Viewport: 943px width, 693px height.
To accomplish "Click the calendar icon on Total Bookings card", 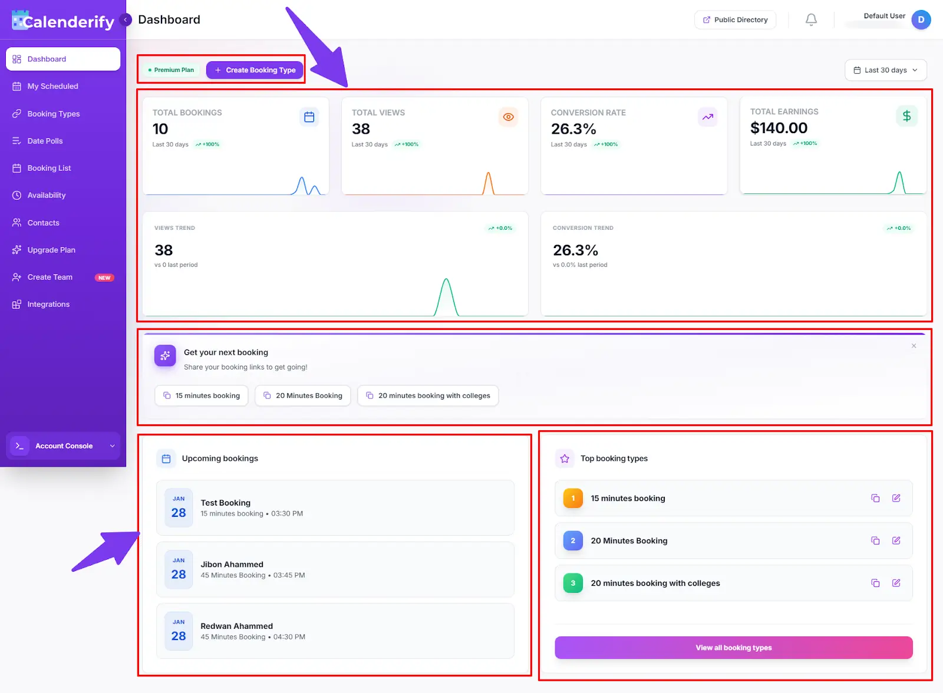I will pyautogui.click(x=309, y=117).
